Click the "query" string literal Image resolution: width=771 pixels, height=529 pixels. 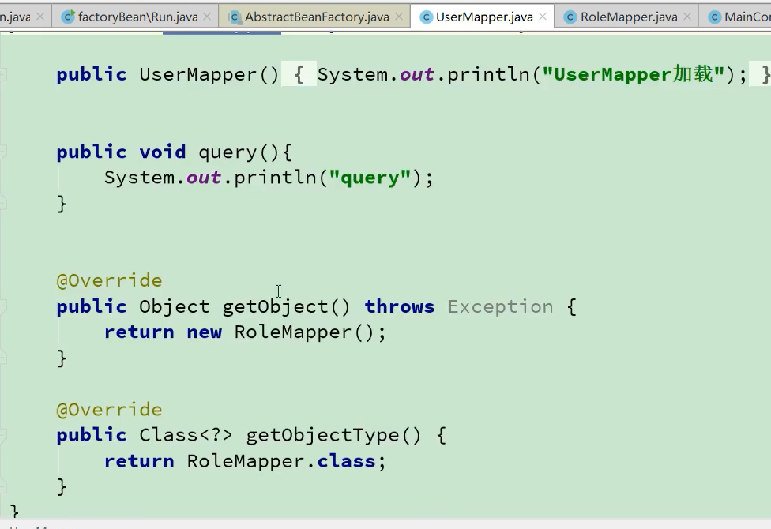point(370,178)
